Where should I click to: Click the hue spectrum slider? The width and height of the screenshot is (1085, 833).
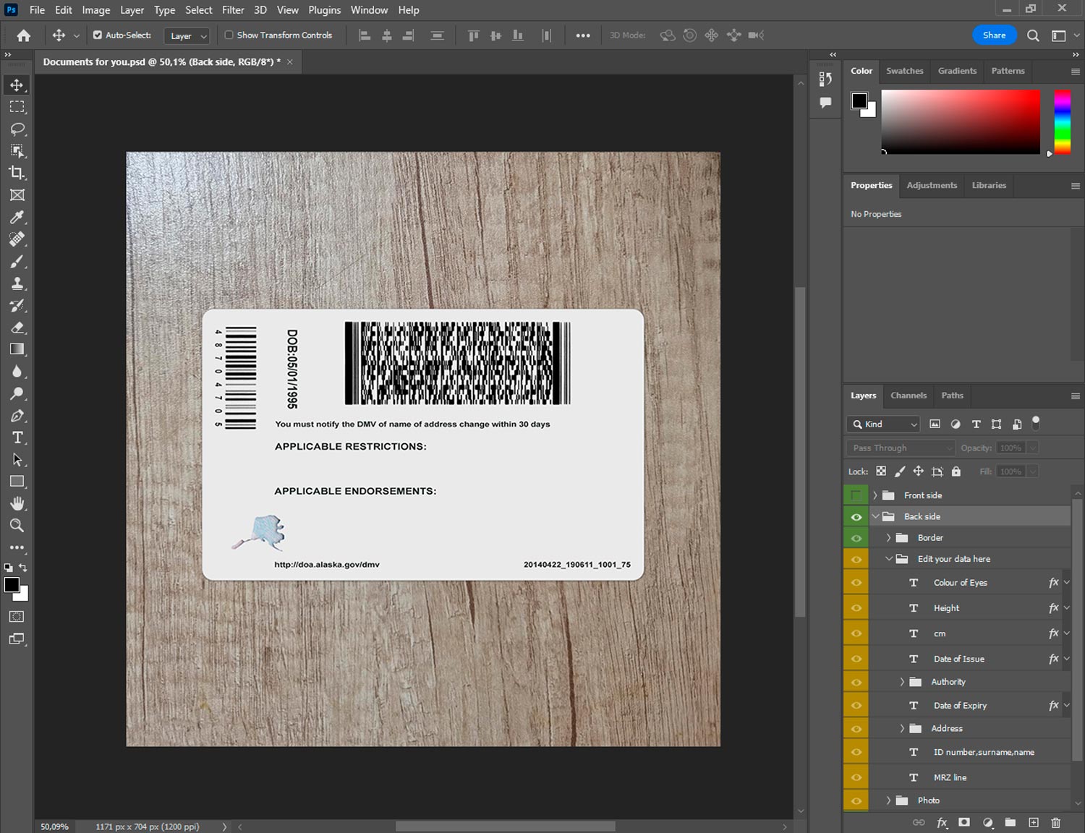pos(1062,121)
